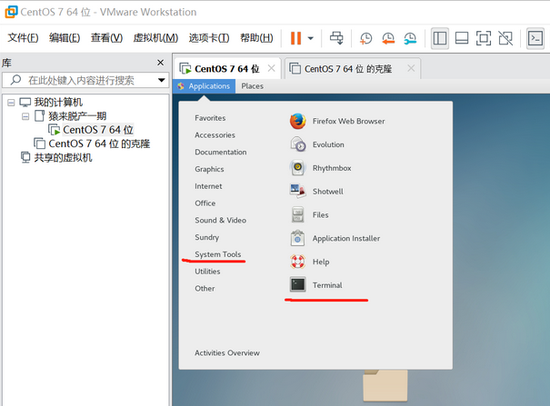Select the Office category

(205, 203)
